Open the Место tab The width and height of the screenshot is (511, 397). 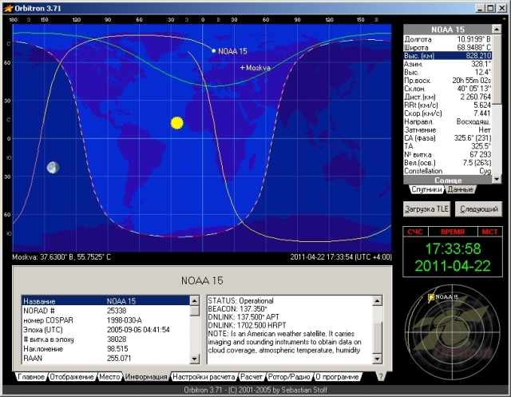(x=109, y=377)
